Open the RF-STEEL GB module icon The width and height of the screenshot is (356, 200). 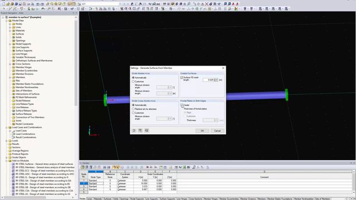(13, 187)
